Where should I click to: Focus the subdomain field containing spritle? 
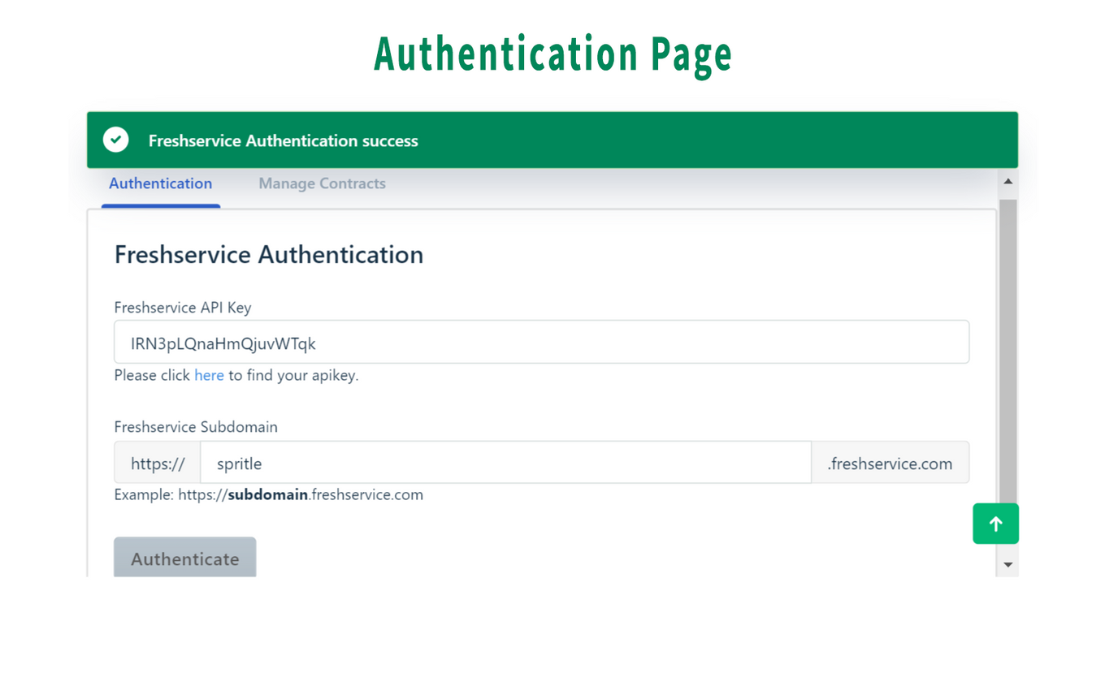click(x=505, y=463)
